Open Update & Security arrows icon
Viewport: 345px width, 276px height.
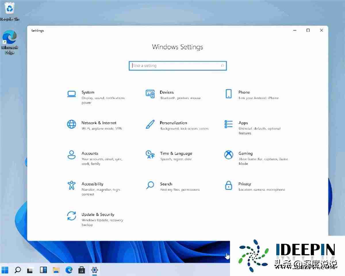coord(72,216)
